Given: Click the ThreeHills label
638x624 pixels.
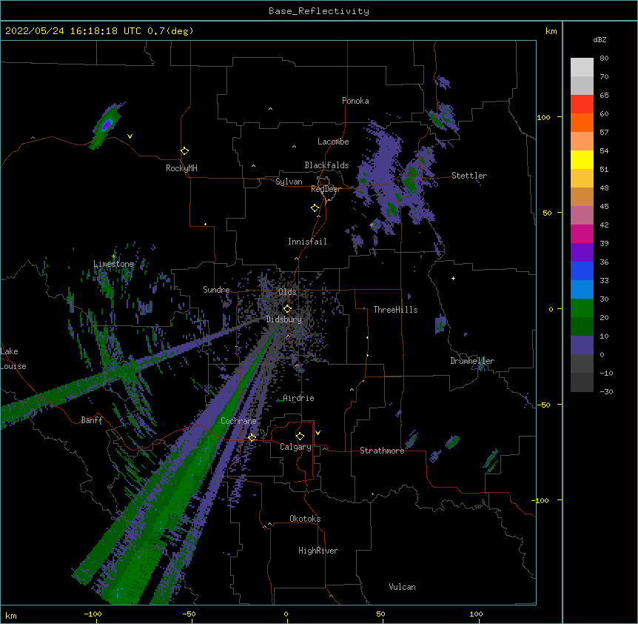Looking at the screenshot, I should coord(395,310).
